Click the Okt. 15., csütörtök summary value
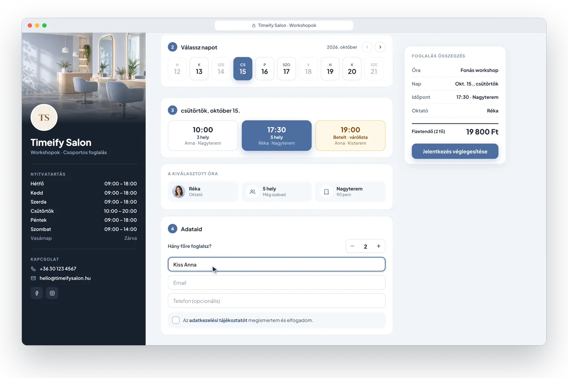 477,84
